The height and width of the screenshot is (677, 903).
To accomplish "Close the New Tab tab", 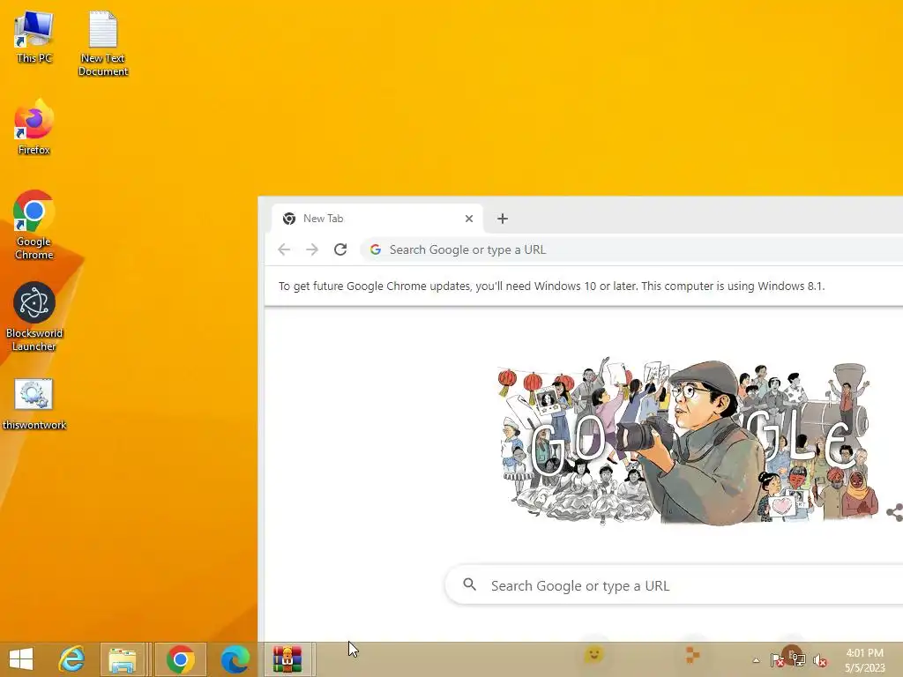I will coord(469,219).
